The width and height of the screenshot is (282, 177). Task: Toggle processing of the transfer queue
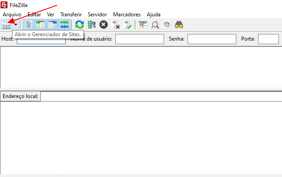[91, 25]
